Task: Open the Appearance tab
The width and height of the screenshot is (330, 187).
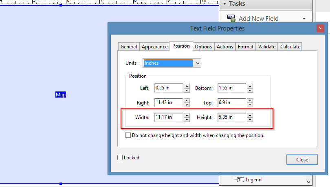Action: pos(154,47)
